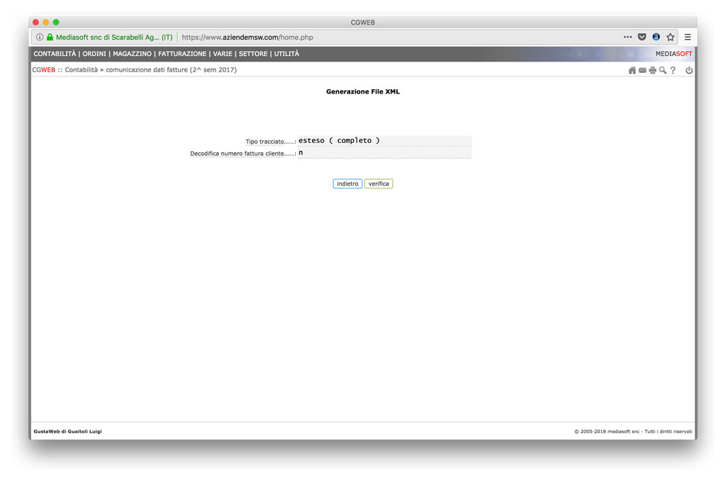Image resolution: width=726 pixels, height=480 pixels.
Task: Click the Pocket save icon
Action: [x=642, y=37]
